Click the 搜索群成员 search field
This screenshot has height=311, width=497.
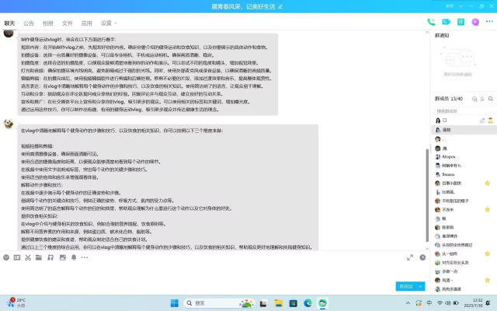click(461, 110)
